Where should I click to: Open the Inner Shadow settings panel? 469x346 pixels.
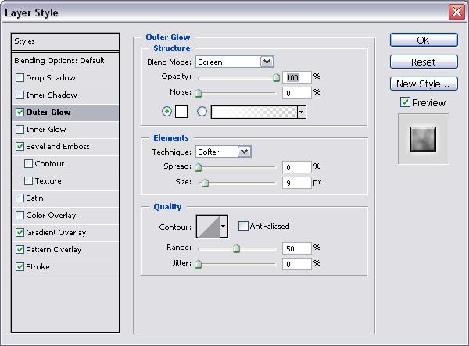[52, 95]
